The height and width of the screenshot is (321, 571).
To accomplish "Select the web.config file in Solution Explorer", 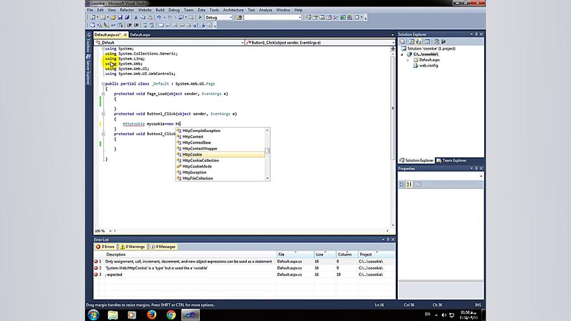I will (428, 65).
